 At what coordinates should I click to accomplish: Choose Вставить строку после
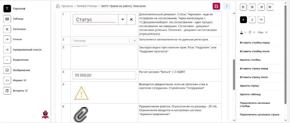click(x=254, y=77)
